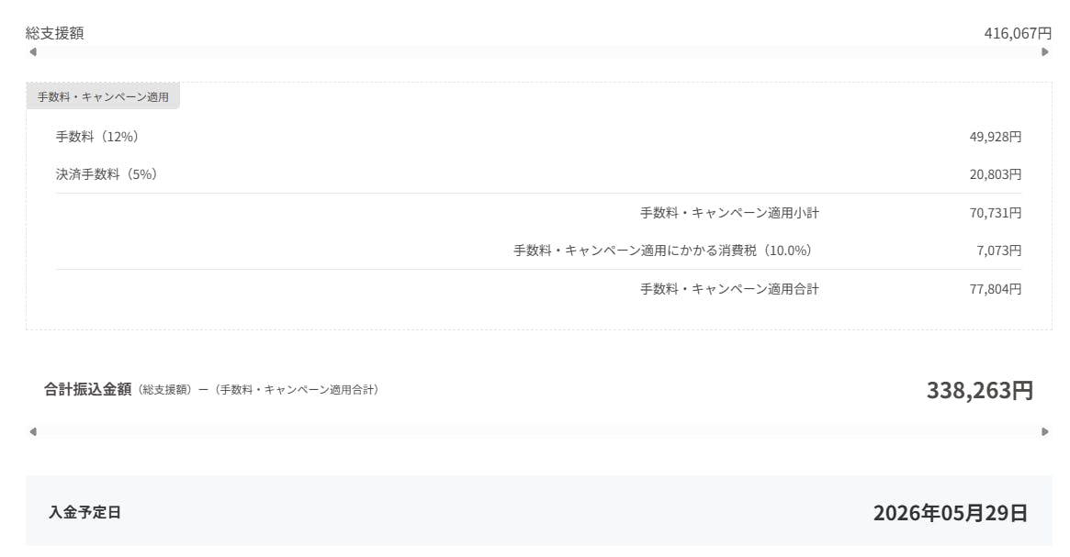The width and height of the screenshot is (1070, 557).
Task: Click the 総支援額 label
Action: coord(55,33)
